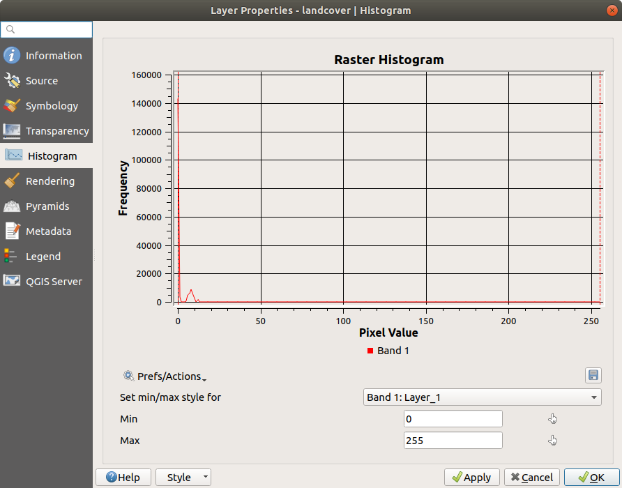Expand the Band 1: Layer_1 combo box

(x=482, y=397)
